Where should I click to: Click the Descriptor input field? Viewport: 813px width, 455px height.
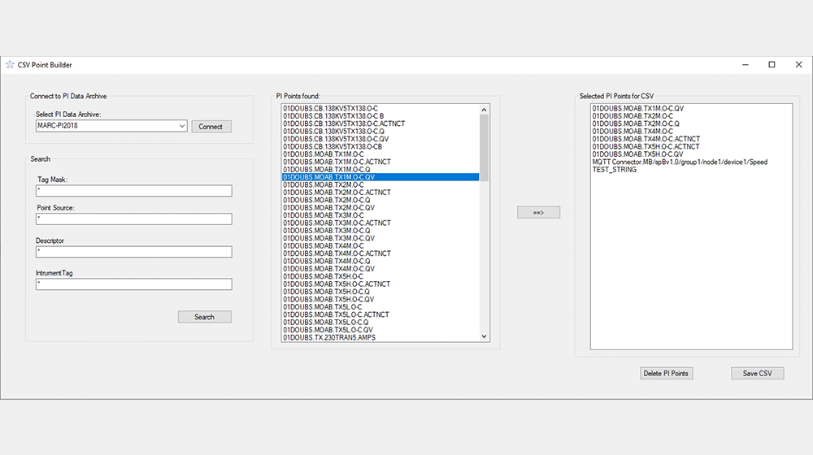[134, 252]
